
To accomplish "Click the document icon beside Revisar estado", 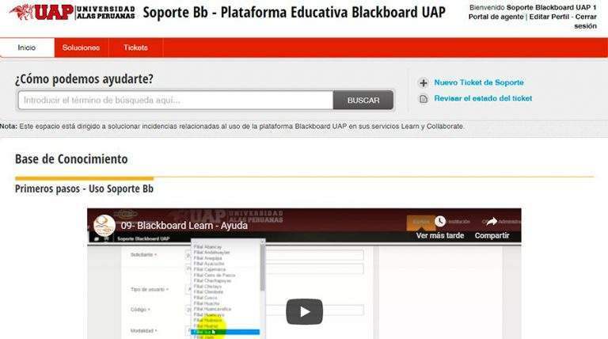I will (424, 99).
